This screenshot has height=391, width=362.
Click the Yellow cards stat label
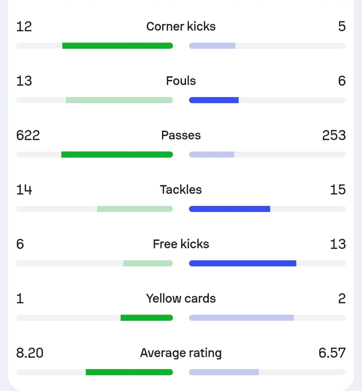click(181, 299)
